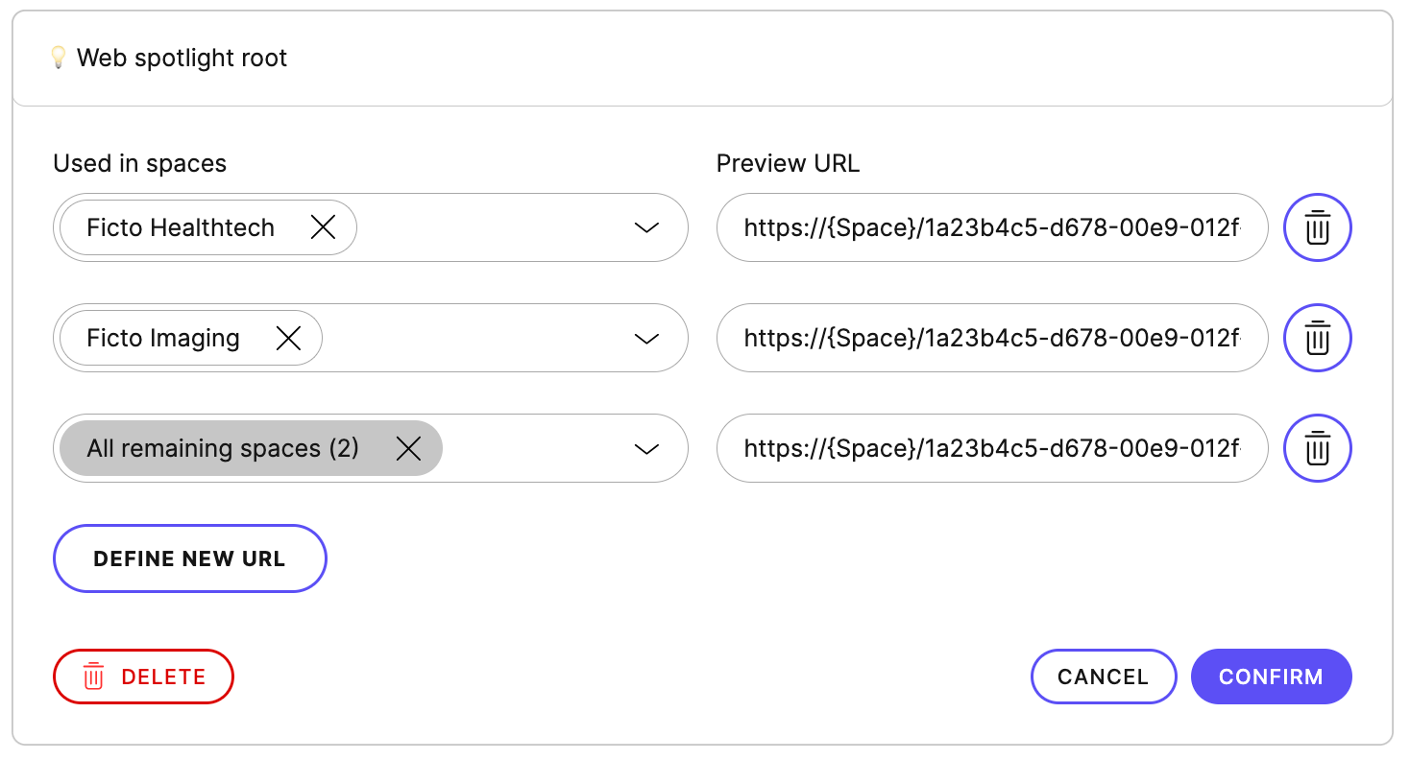Open the Ficto Imaging spaces dropdown
The width and height of the screenshot is (1410, 760).
[x=646, y=338]
